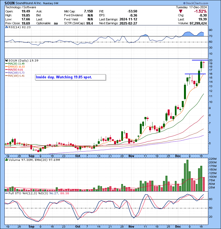Click the SOUN (Daily) 19.39 panel label
Screen dimensions: 221x229
click(23, 60)
